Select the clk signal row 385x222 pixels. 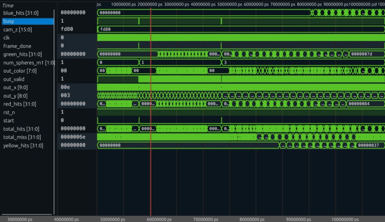point(6,38)
